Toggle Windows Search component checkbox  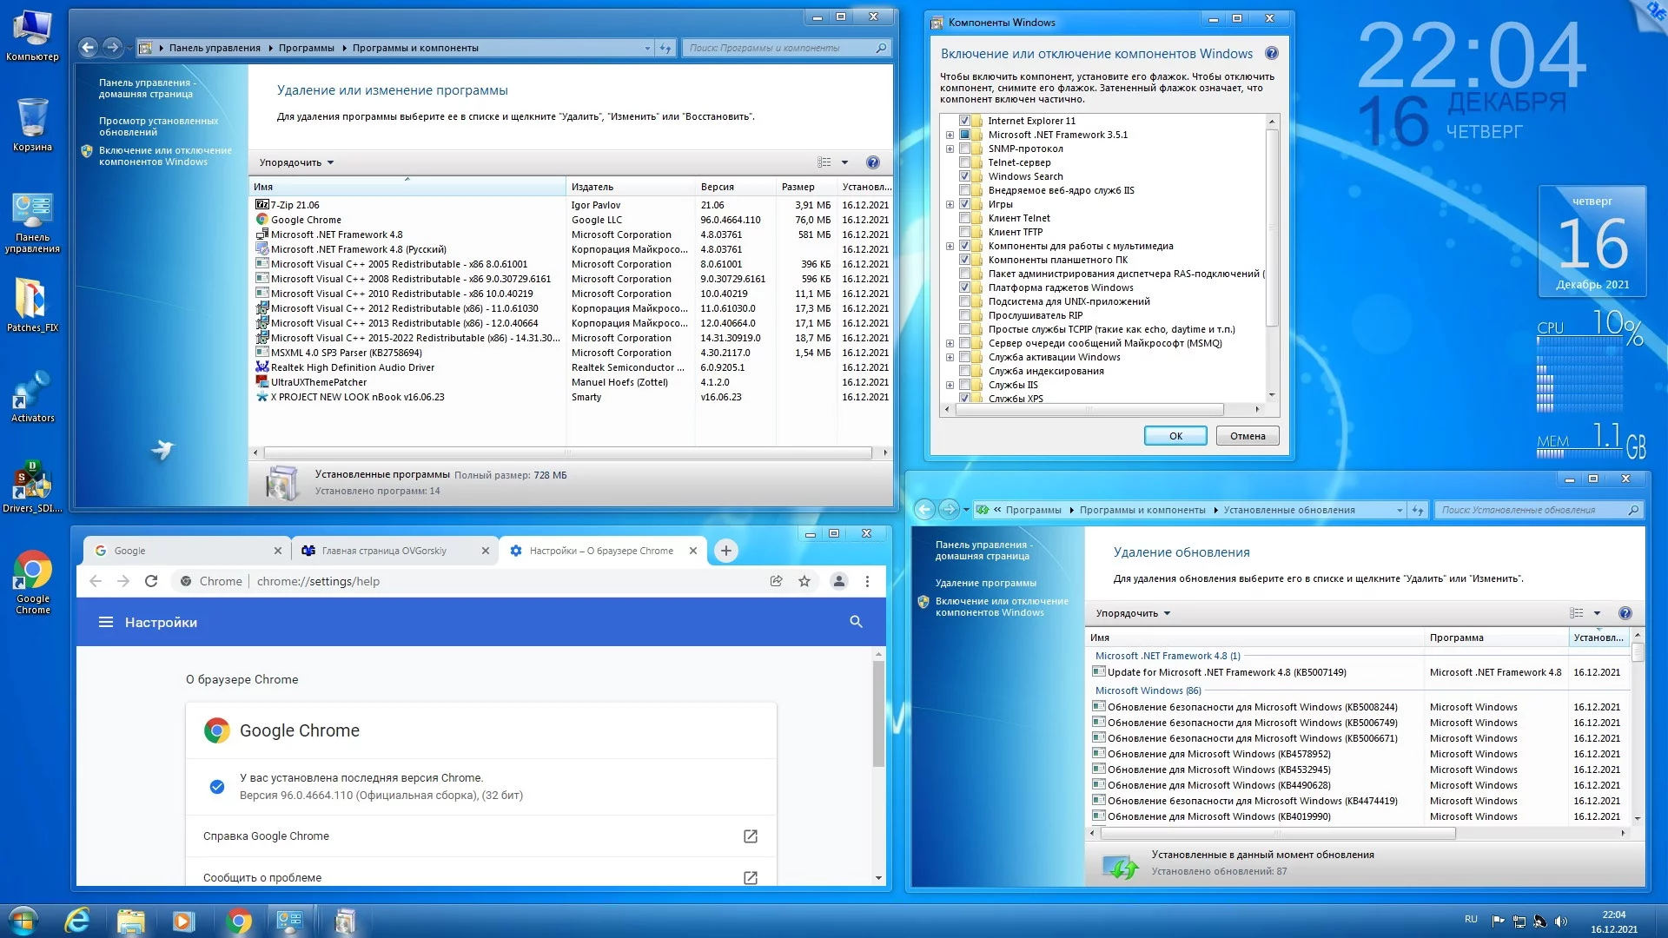click(x=964, y=176)
